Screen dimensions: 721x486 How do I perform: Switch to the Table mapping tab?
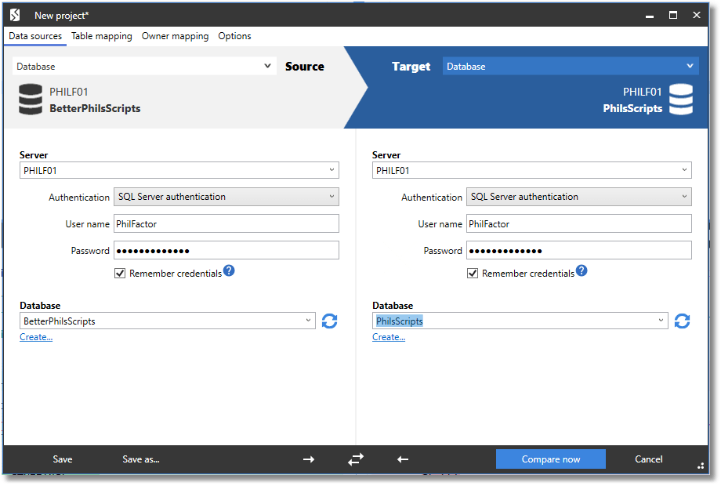102,36
